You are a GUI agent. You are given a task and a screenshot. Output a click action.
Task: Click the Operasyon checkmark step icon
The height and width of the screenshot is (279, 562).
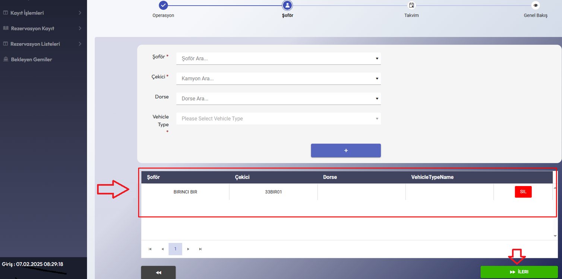pyautogui.click(x=163, y=5)
